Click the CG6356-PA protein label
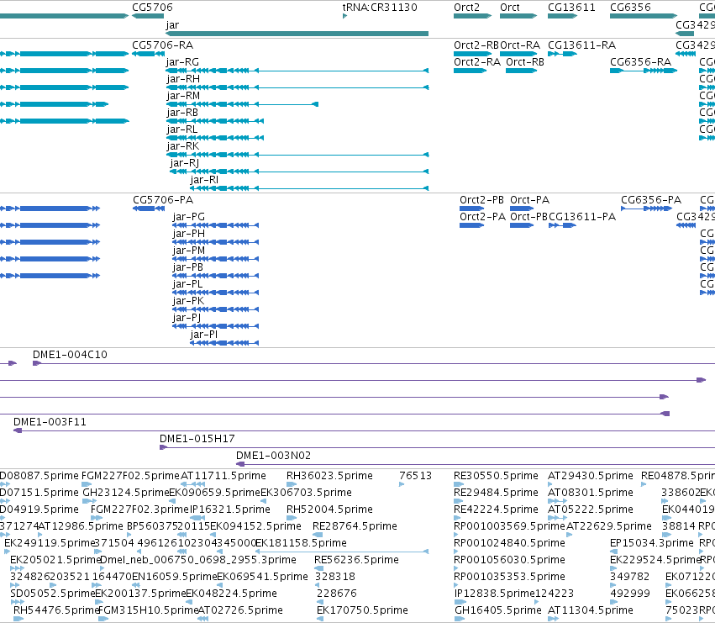 651,200
